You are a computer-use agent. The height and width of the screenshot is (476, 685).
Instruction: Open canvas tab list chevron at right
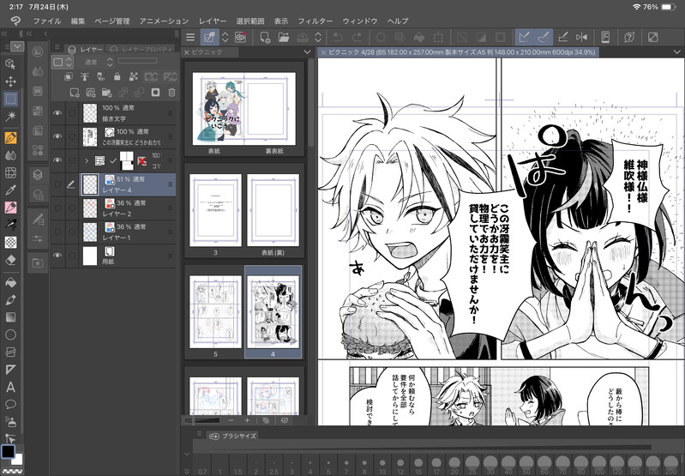(x=678, y=52)
